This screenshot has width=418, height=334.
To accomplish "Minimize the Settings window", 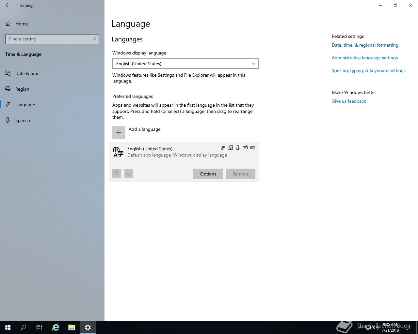I will click(x=380, y=5).
